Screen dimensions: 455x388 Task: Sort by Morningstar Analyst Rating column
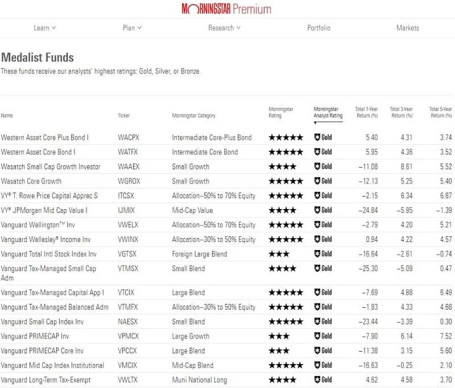328,112
